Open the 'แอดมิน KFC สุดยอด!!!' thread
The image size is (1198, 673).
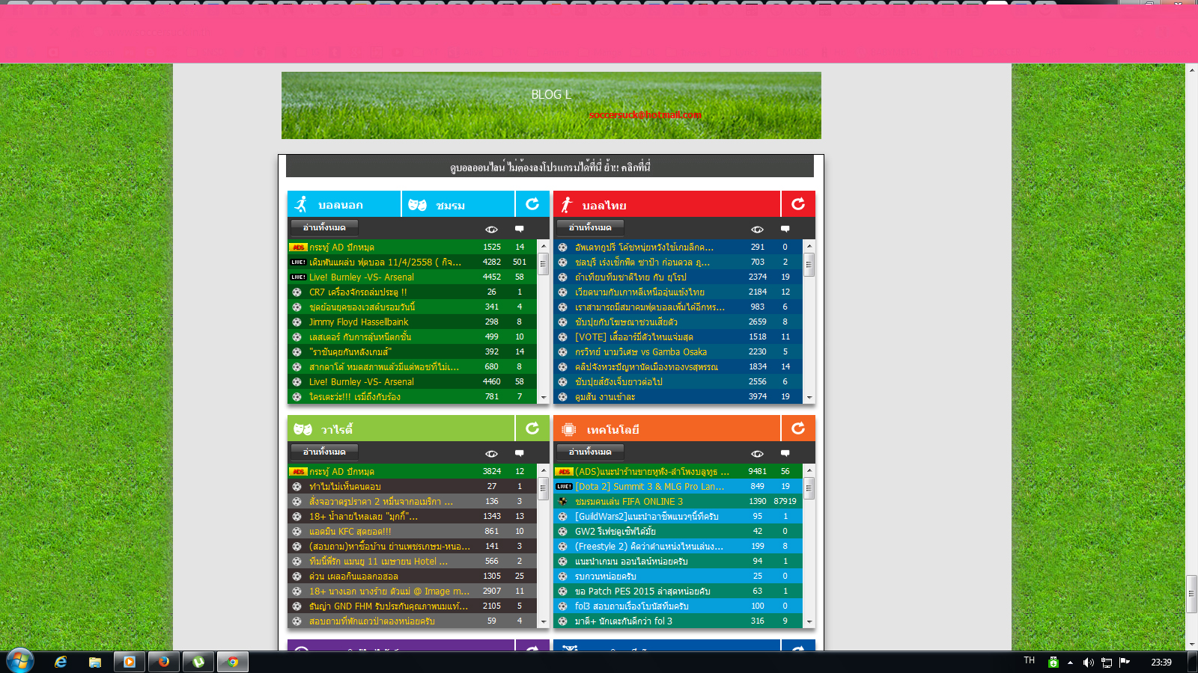click(x=350, y=531)
